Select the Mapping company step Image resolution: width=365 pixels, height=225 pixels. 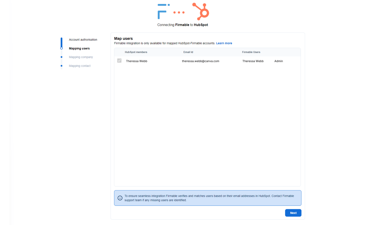pos(81,57)
